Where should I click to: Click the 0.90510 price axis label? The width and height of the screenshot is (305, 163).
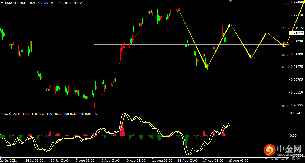297,93
